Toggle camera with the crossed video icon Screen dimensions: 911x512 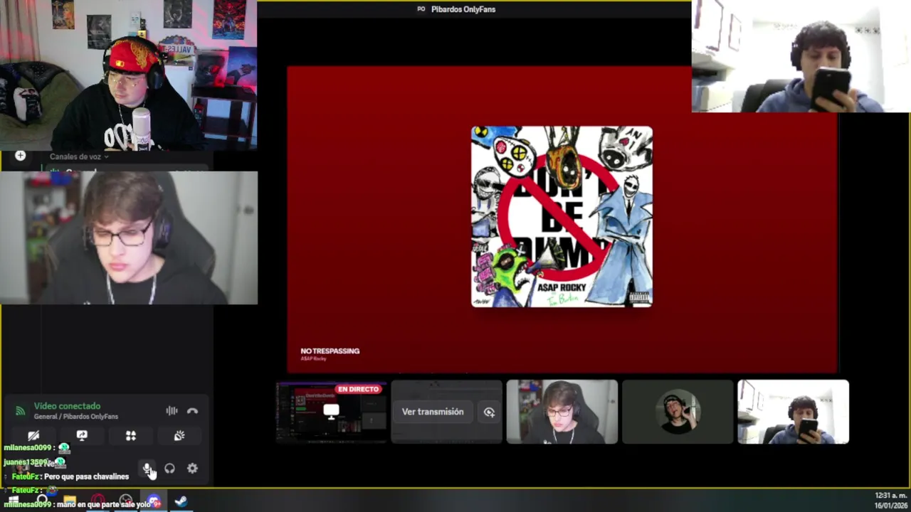pos(33,435)
